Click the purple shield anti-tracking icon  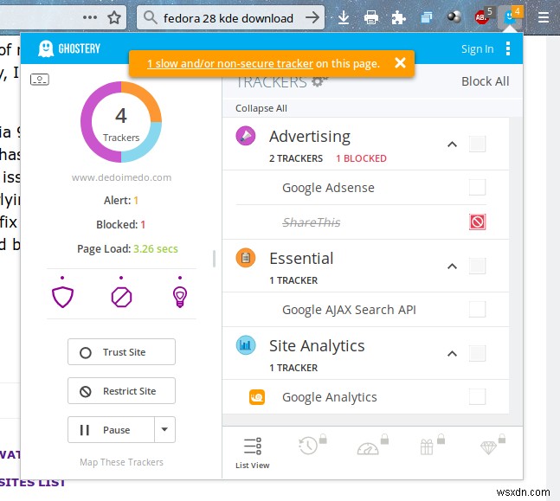(62, 297)
